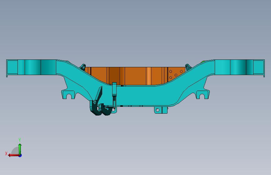
Task: Select the blue Z axis dot at triad origin
Action: coord(20,155)
